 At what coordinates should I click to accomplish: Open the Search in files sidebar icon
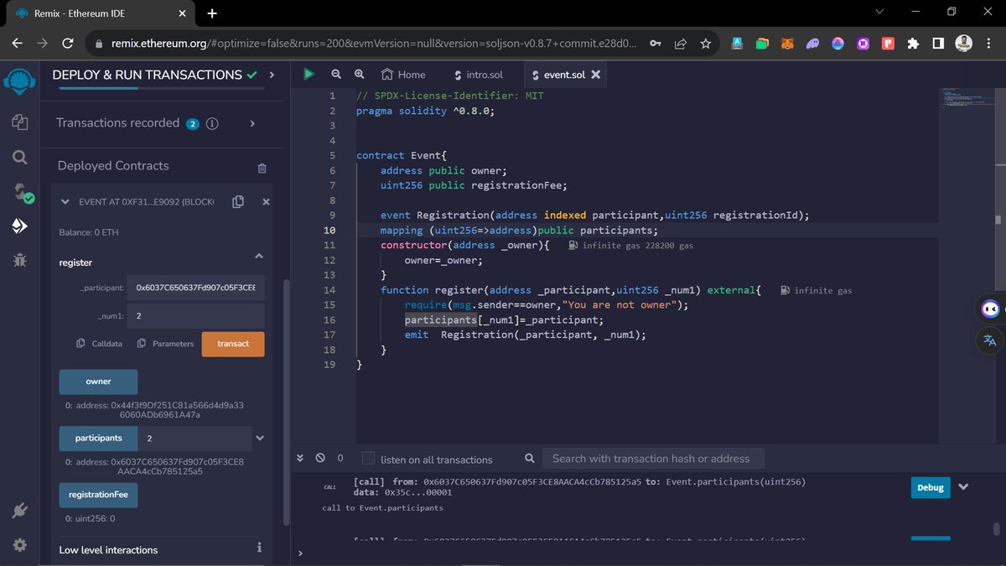19,157
